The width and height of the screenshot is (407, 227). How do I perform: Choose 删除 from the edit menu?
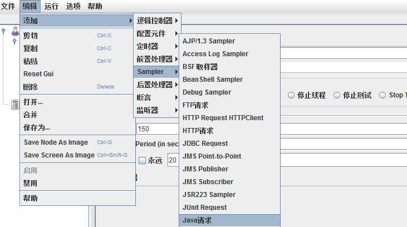[77, 87]
